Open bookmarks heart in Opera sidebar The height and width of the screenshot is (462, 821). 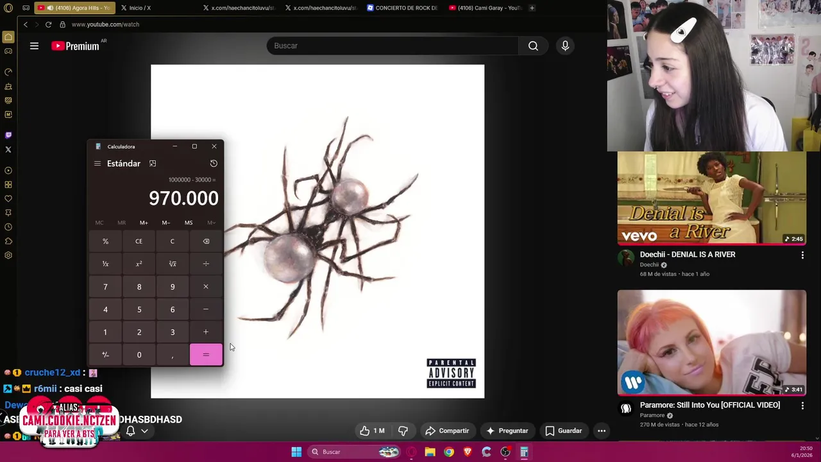[8, 199]
